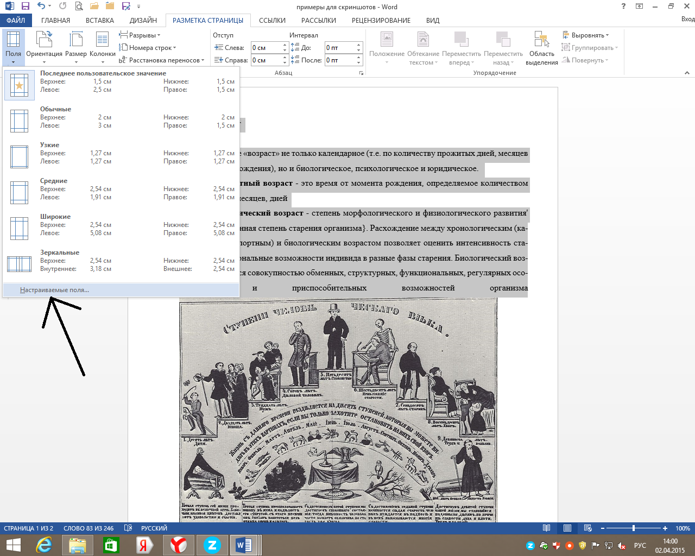Open the Выровнять align menu
The width and height of the screenshot is (695, 556).
[x=585, y=35]
